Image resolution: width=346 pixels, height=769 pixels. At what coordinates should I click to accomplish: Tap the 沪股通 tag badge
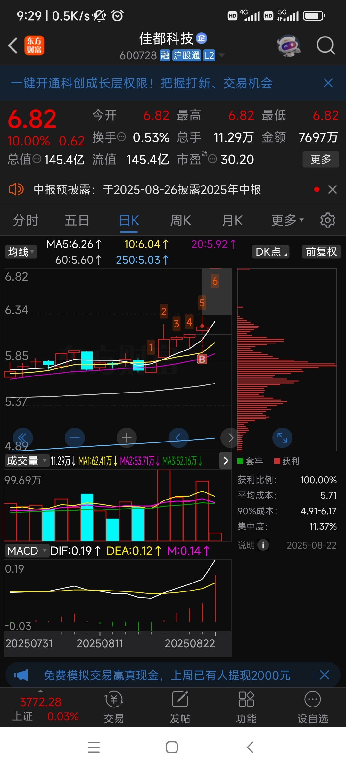[187, 55]
